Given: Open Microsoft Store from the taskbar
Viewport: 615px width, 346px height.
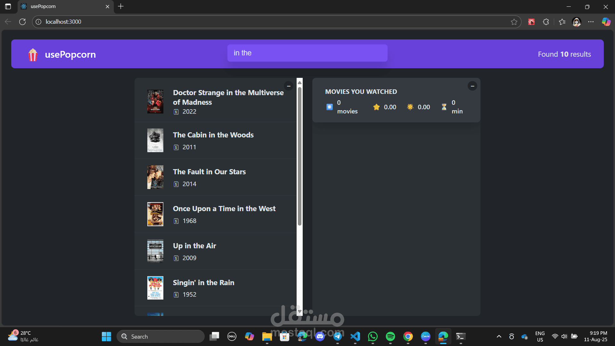Looking at the screenshot, I should point(285,336).
